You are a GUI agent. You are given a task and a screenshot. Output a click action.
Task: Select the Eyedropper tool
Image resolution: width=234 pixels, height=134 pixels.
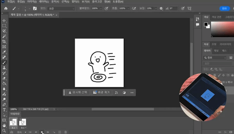pyautogui.click(x=4, y=52)
